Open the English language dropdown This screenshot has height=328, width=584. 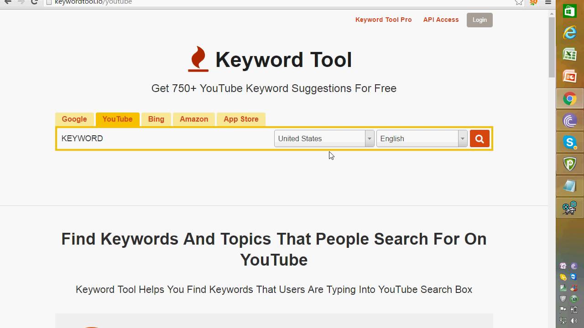(417, 138)
